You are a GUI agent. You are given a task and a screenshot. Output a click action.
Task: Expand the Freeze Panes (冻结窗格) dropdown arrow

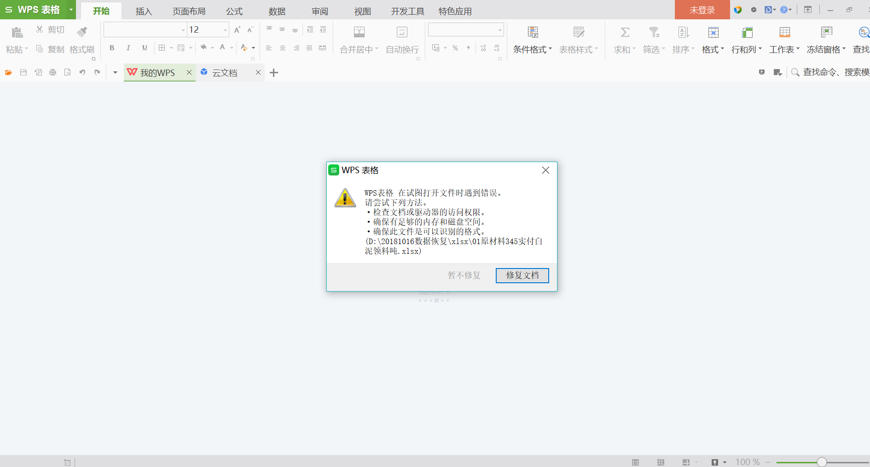[844, 49]
